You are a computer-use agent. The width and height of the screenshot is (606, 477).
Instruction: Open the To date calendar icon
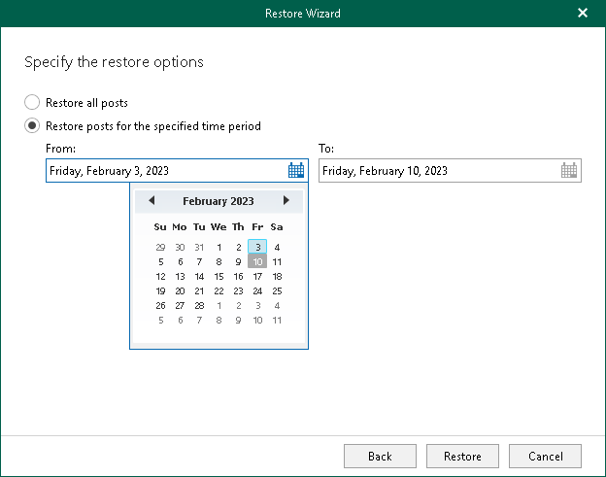570,171
